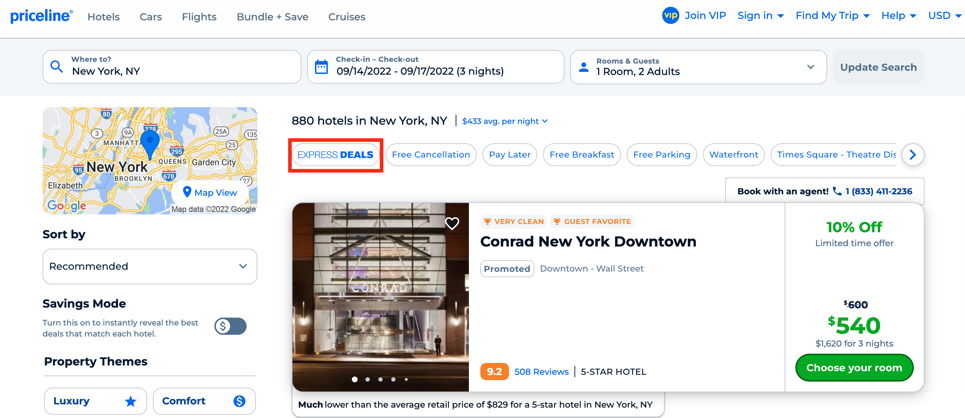Viewport: 965px width, 418px height.
Task: Click the fifth photo carousel dot
Action: (x=406, y=379)
